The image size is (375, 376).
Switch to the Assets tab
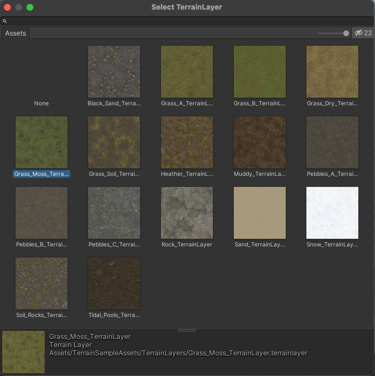point(16,33)
